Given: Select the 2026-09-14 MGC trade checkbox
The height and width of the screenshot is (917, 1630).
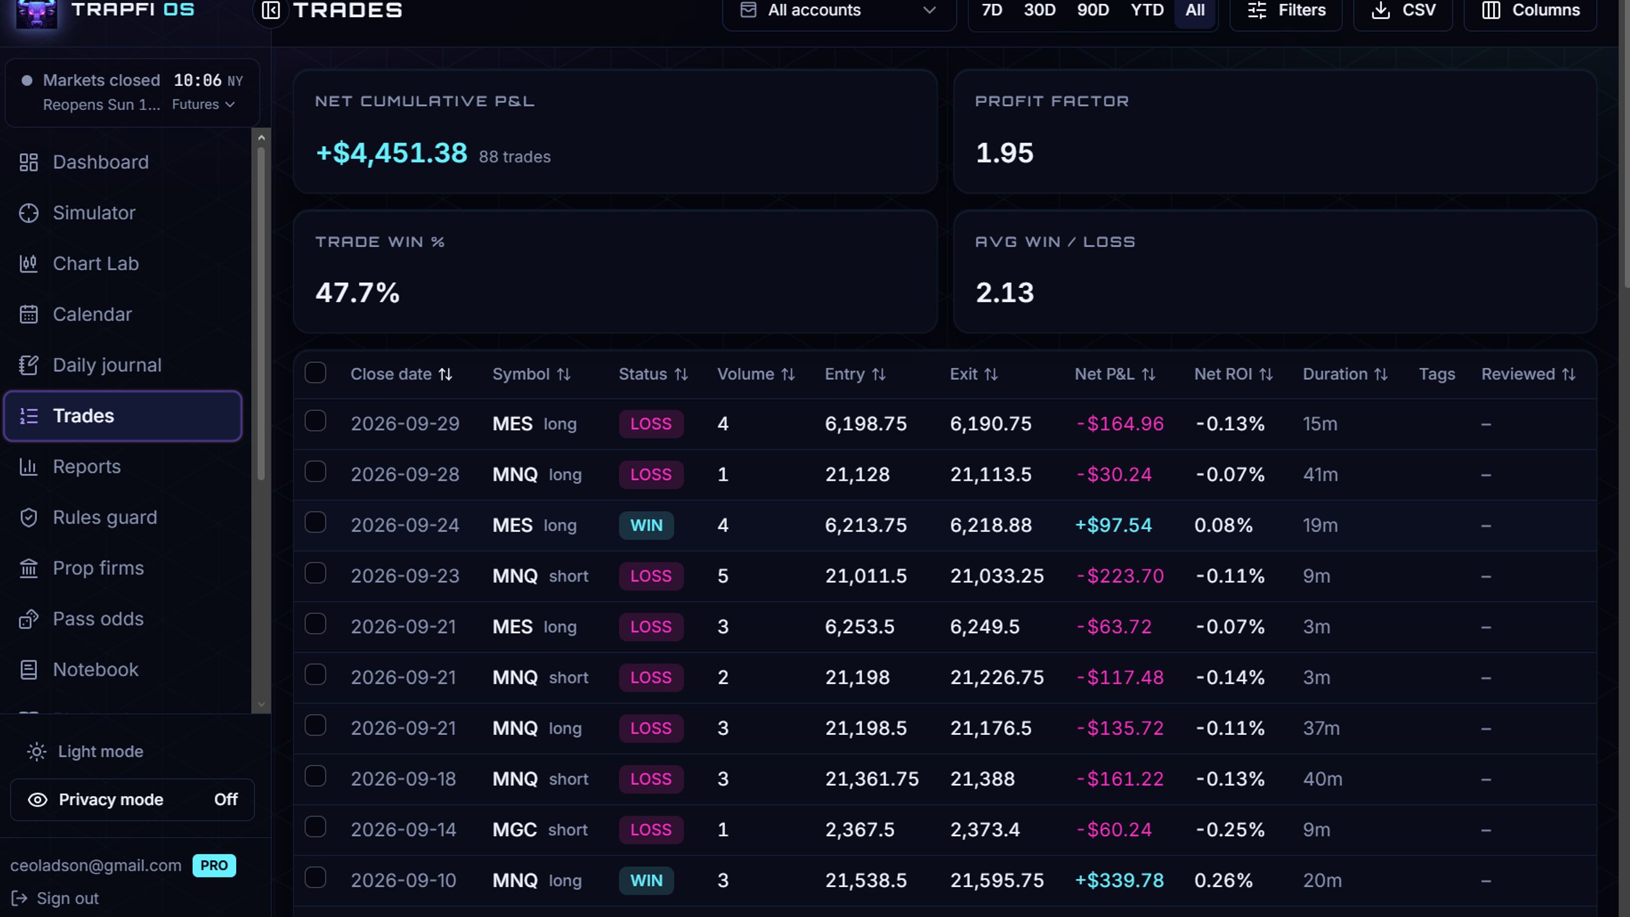Looking at the screenshot, I should pyautogui.click(x=315, y=827).
